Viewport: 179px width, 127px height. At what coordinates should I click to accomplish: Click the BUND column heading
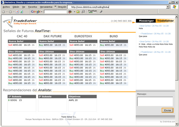coord(114,36)
